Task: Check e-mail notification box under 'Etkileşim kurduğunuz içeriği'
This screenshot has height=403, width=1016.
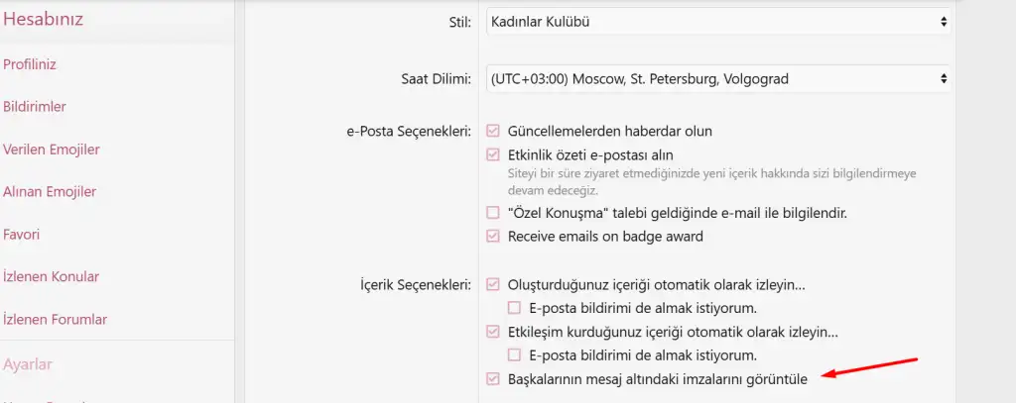Action: click(x=514, y=354)
